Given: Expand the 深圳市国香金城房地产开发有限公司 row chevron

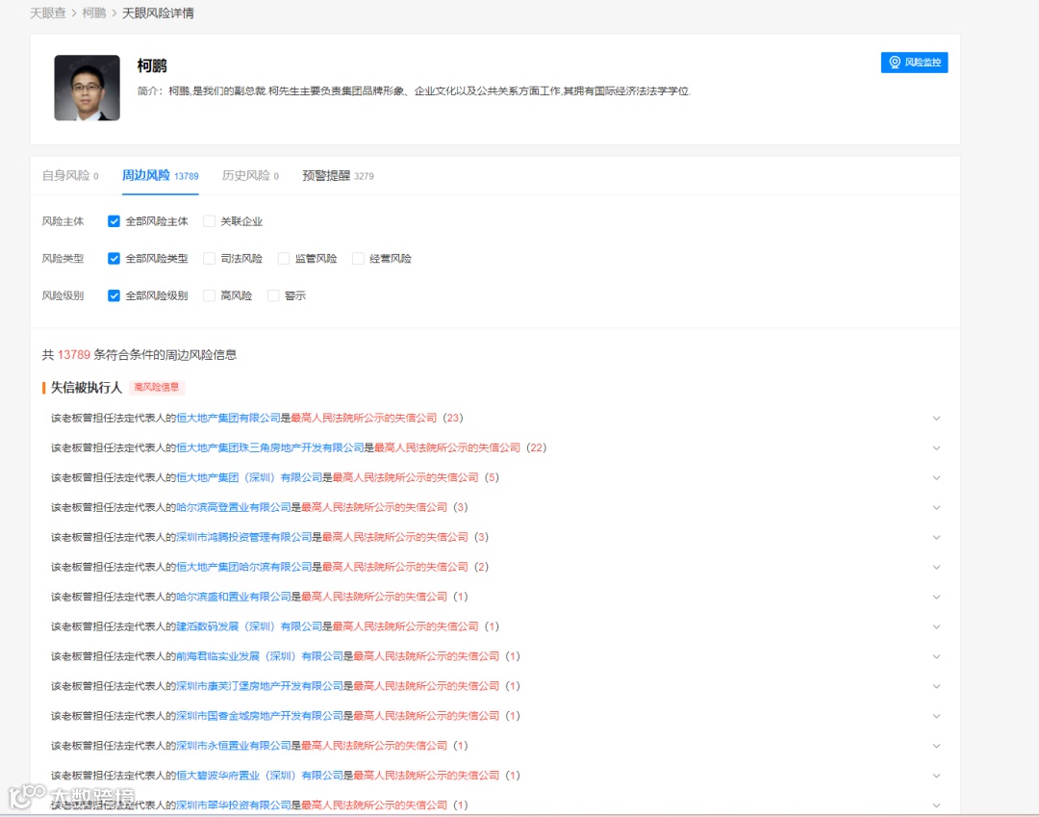Looking at the screenshot, I should 936,716.
